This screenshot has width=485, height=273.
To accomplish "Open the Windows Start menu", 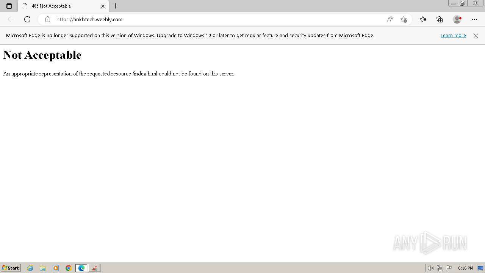I will (10, 268).
